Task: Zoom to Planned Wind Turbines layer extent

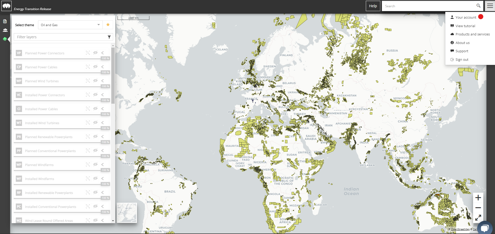Action: coord(88,81)
